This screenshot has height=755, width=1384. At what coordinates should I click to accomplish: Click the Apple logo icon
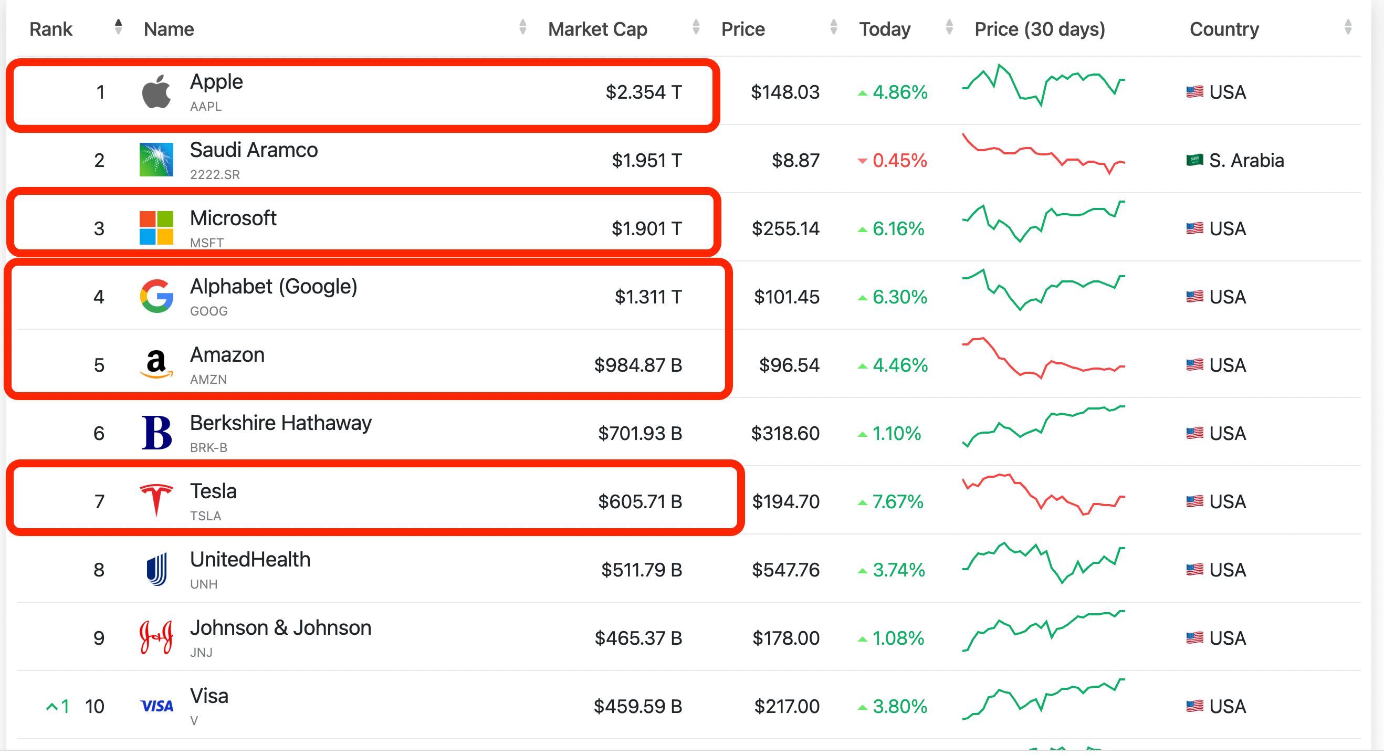[156, 92]
